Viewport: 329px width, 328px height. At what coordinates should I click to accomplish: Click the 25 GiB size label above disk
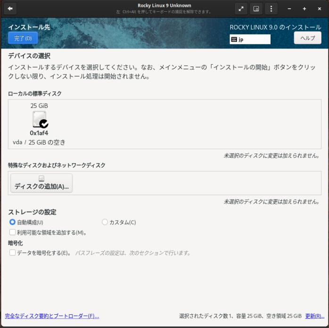39,106
